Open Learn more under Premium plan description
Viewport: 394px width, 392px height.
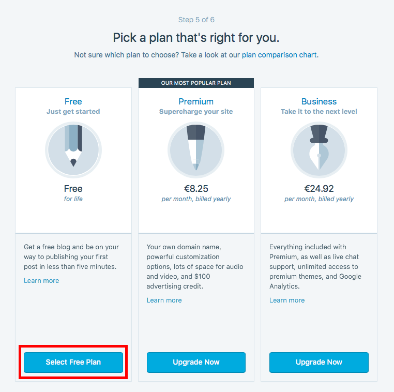click(x=164, y=300)
